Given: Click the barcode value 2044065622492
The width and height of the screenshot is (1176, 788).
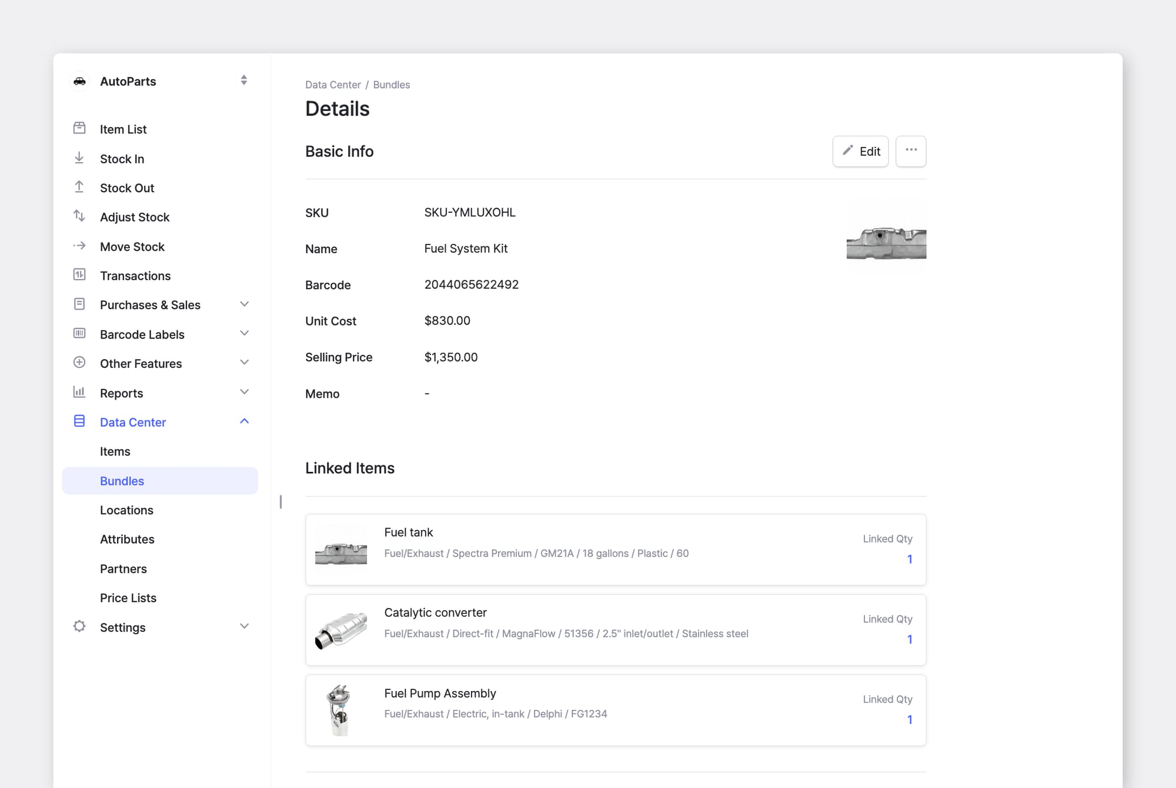Looking at the screenshot, I should (472, 284).
